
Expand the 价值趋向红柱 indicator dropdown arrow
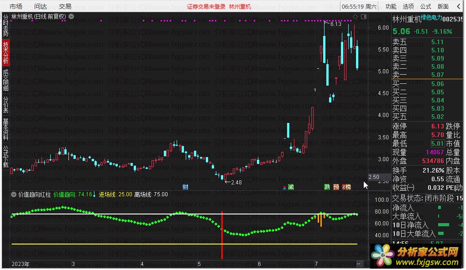click(14, 194)
